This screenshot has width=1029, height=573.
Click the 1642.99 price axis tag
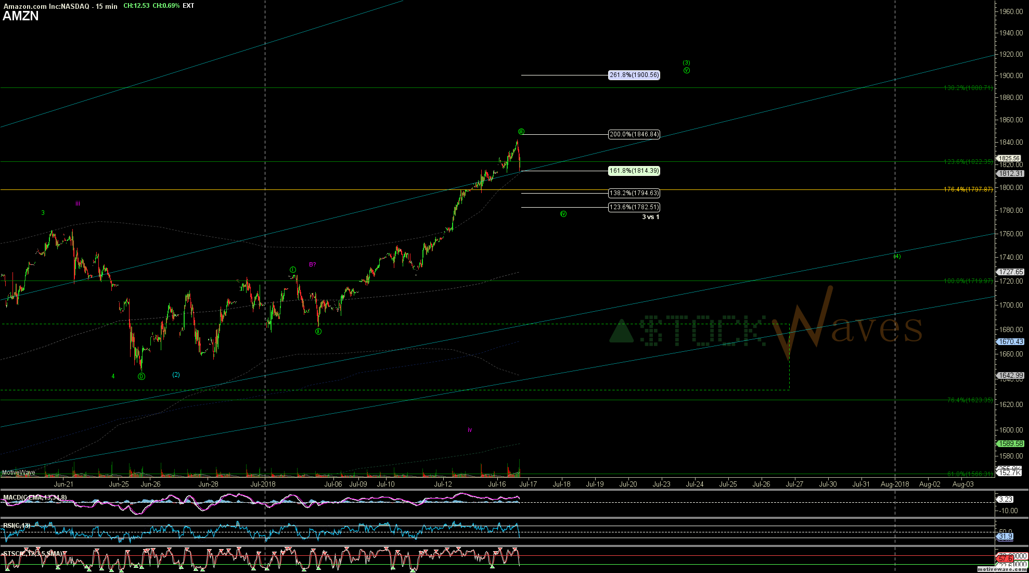(1009, 375)
